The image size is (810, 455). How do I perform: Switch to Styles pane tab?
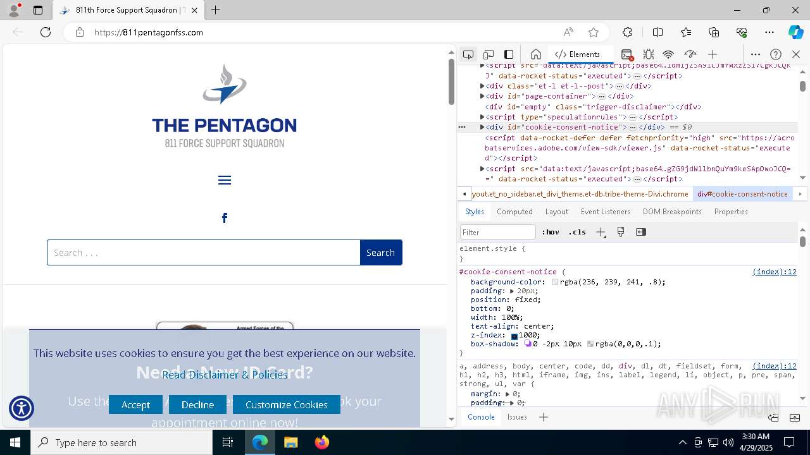tap(474, 212)
